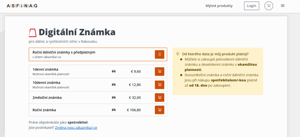Open the hamburger menu icon
Viewport: 300px width, 137px height.
[x=283, y=6]
